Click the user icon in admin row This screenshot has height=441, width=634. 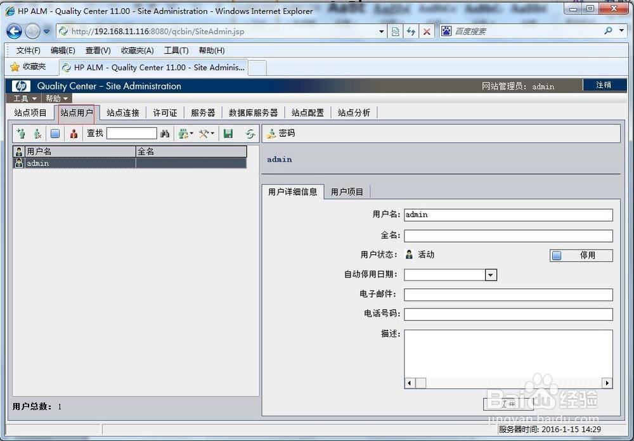pyautogui.click(x=18, y=163)
